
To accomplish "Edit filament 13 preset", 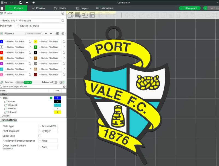I will (30, 74).
